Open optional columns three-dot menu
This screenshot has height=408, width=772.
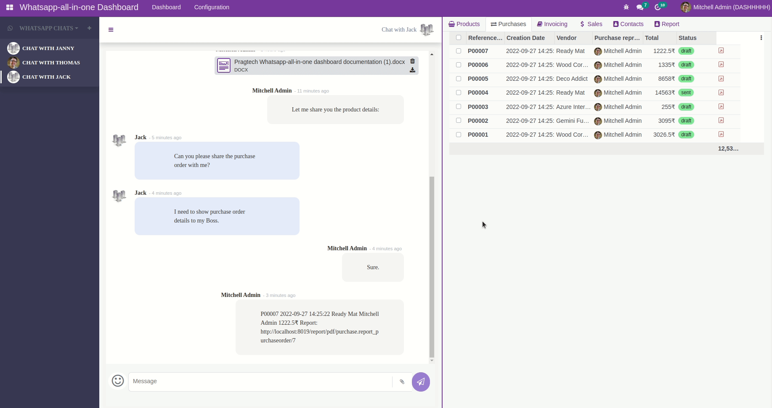click(761, 38)
